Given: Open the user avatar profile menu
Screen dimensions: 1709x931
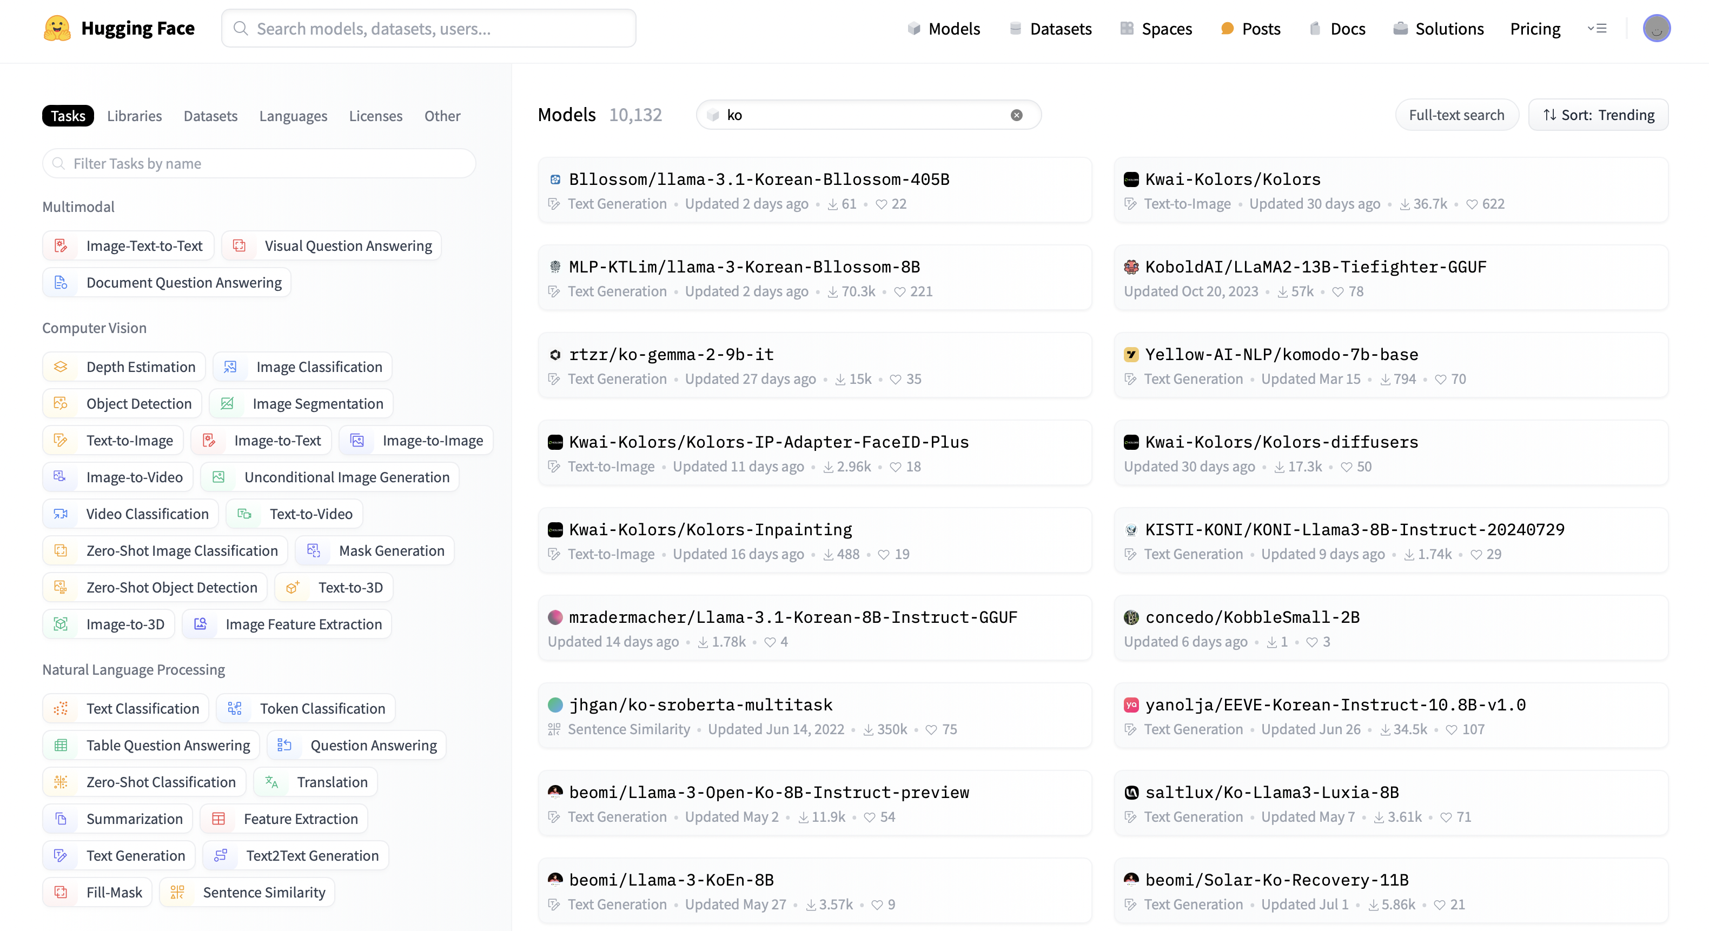Looking at the screenshot, I should [x=1656, y=29].
